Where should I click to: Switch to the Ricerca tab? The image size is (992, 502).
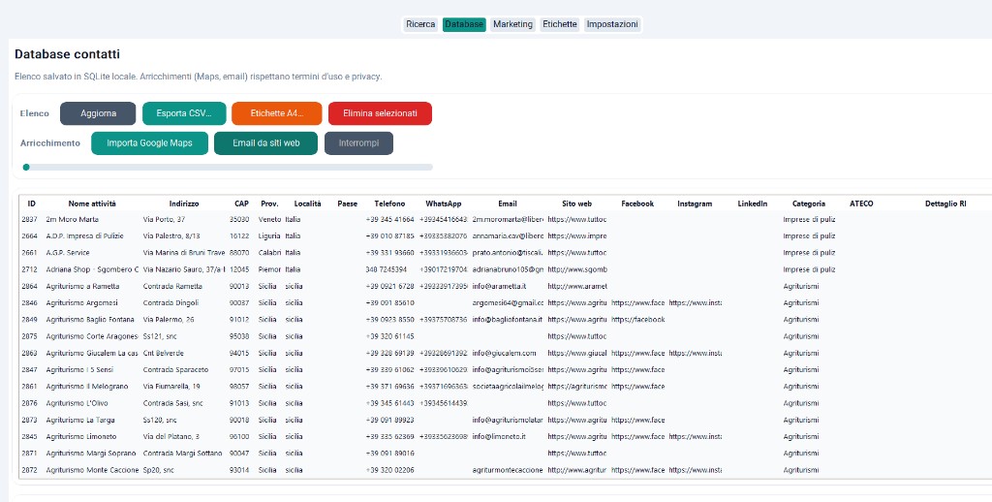[420, 24]
